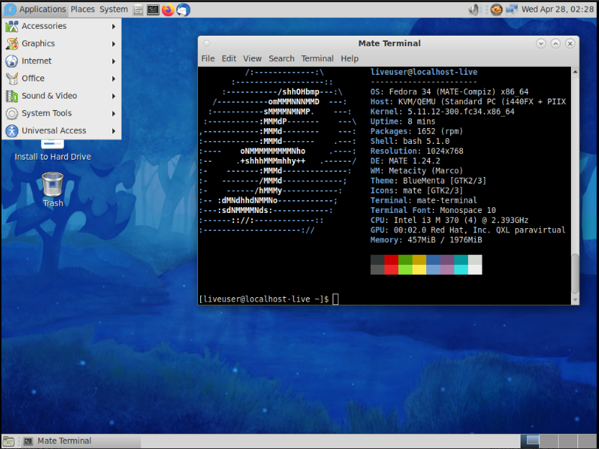Click the bright red color block in neofetch palette
Image resolution: width=599 pixels, height=449 pixels.
pyautogui.click(x=391, y=270)
